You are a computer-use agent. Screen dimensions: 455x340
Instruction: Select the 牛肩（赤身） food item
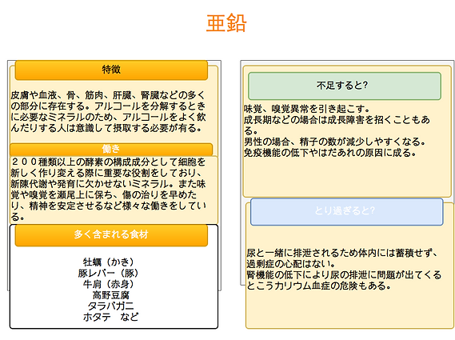[109, 284]
